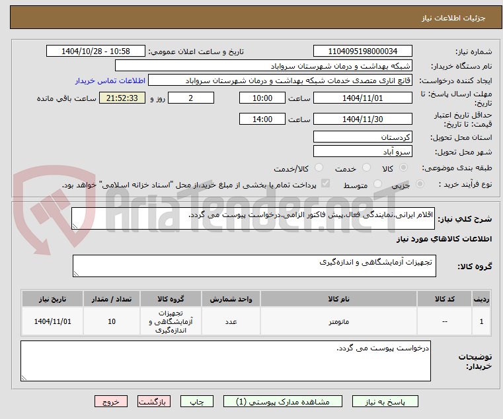Click the price validity date 1404/11/30 field
503x419 pixels.
coord(362,119)
